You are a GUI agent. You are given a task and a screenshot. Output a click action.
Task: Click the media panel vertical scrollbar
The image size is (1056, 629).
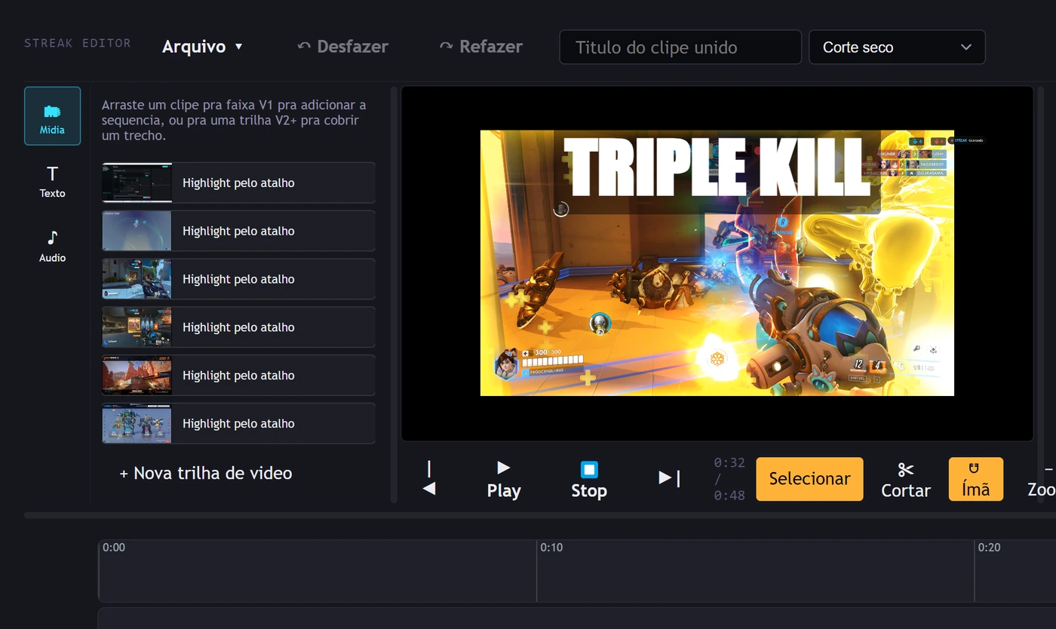pyautogui.click(x=394, y=294)
